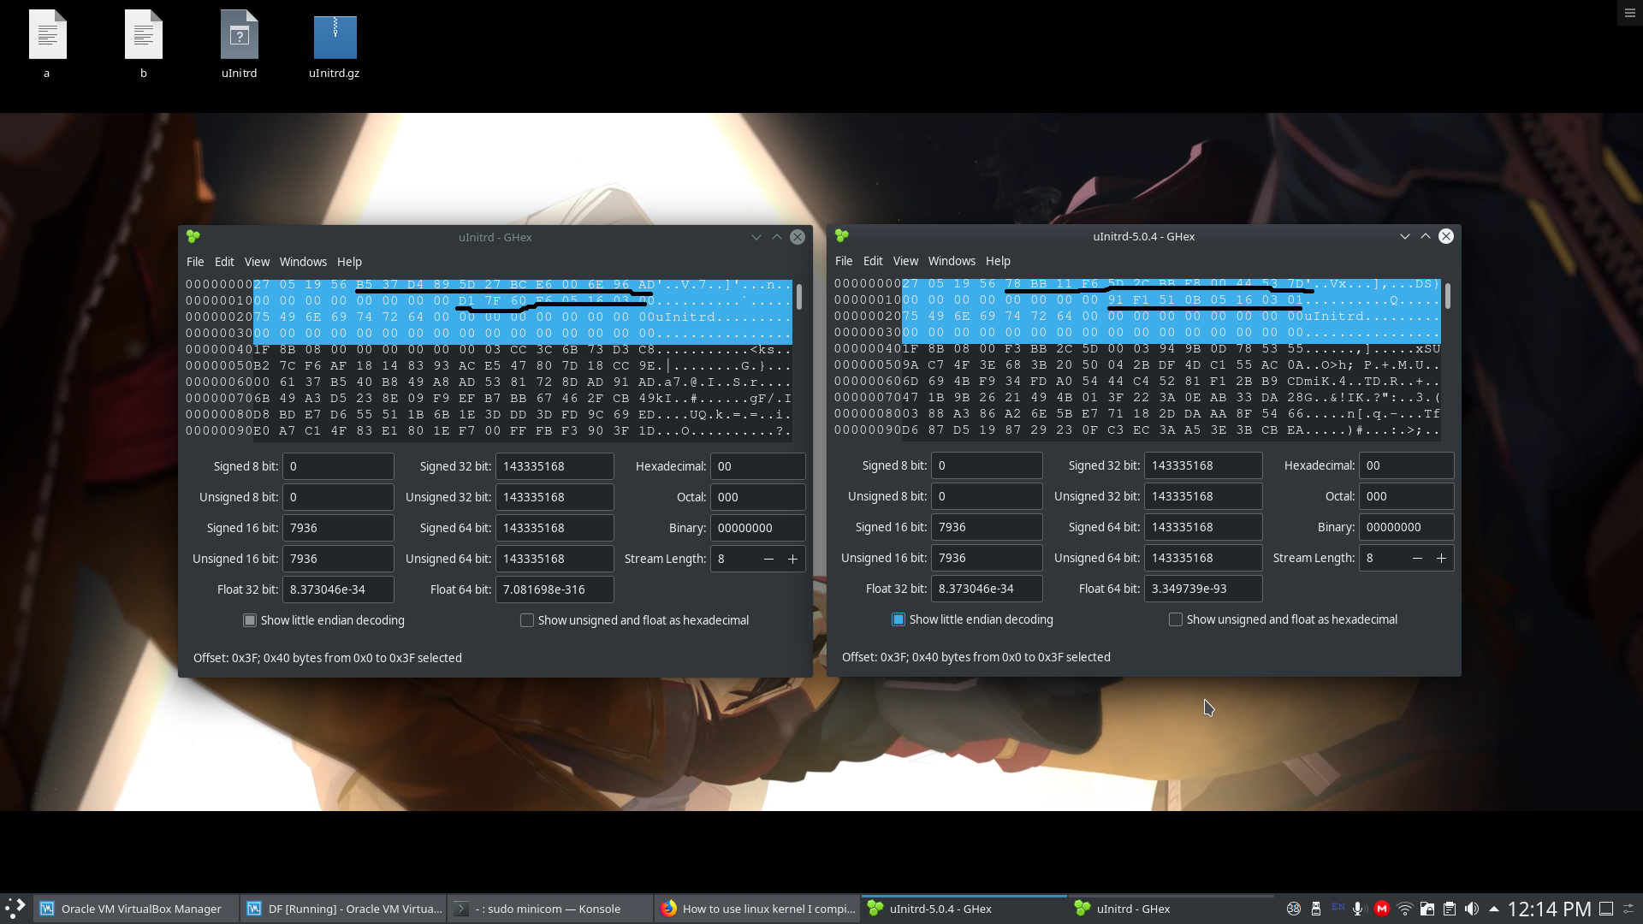Open the volume speaker tray icon
This screenshot has width=1643, height=924.
[x=1471, y=909]
